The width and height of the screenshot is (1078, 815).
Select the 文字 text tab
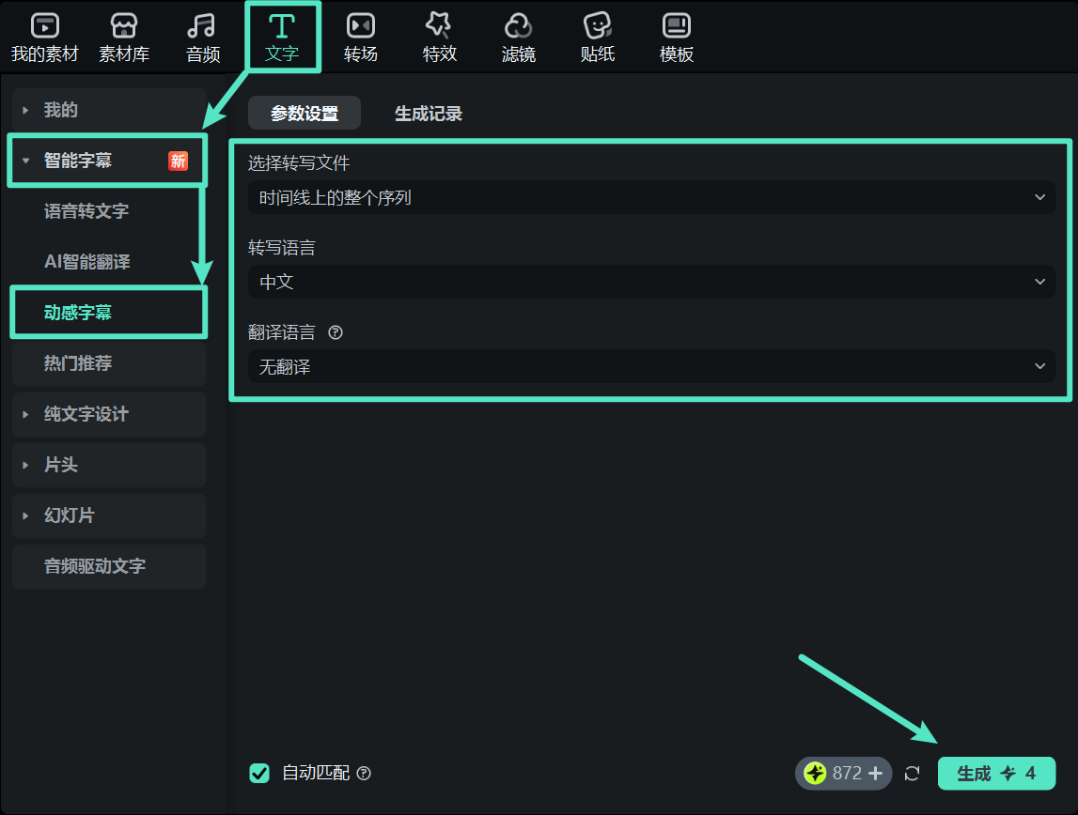pyautogui.click(x=283, y=36)
